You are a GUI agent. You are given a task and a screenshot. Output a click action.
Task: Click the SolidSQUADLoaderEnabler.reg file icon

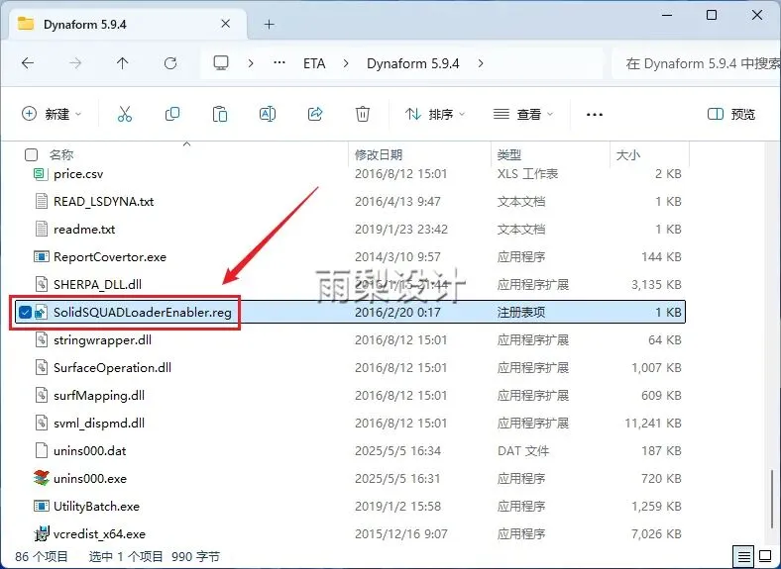(x=41, y=312)
